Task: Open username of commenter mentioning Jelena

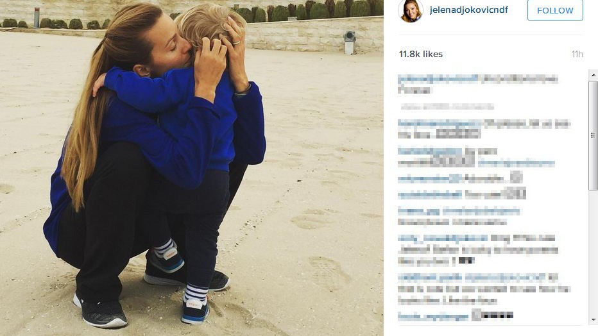Action: (443, 239)
